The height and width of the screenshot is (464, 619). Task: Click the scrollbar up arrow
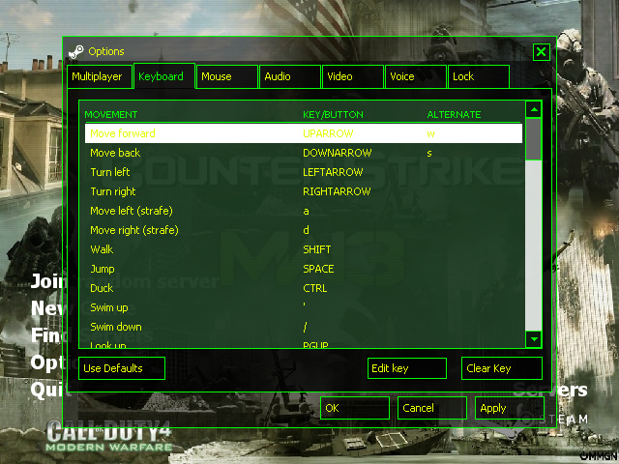tap(533, 110)
